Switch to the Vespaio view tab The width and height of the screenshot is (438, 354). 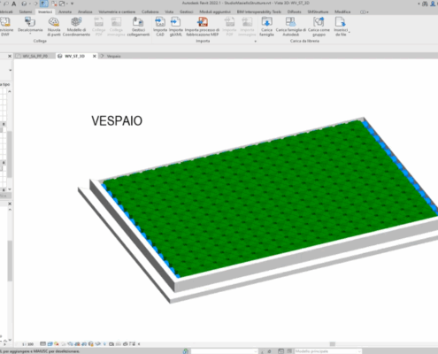pos(113,56)
